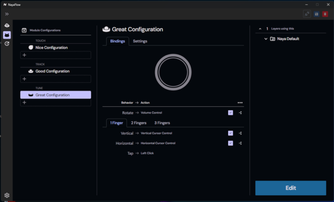This screenshot has height=202, width=334.
Task: Click the Volume Control action text
Action: coord(152,113)
